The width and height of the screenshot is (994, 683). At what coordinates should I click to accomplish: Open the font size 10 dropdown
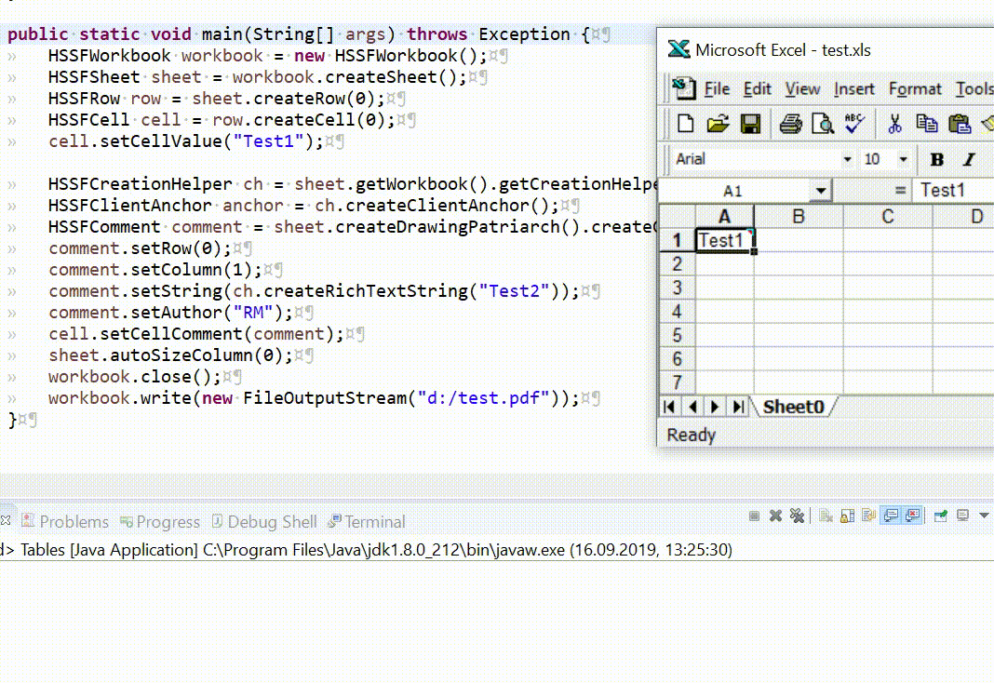904,160
